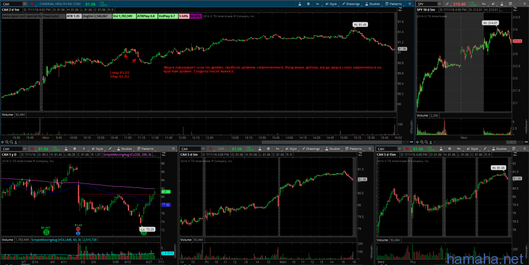Open Style menu in CAH 1 y D chart

tap(97, 149)
